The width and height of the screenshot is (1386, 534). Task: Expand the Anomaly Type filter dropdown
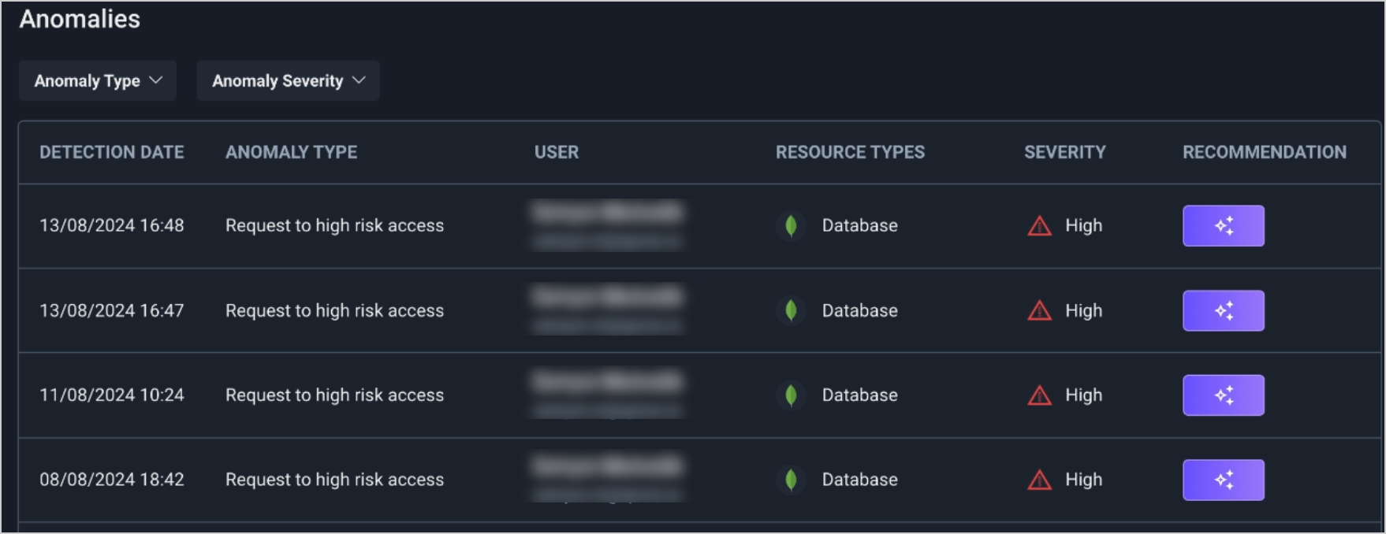pos(98,81)
